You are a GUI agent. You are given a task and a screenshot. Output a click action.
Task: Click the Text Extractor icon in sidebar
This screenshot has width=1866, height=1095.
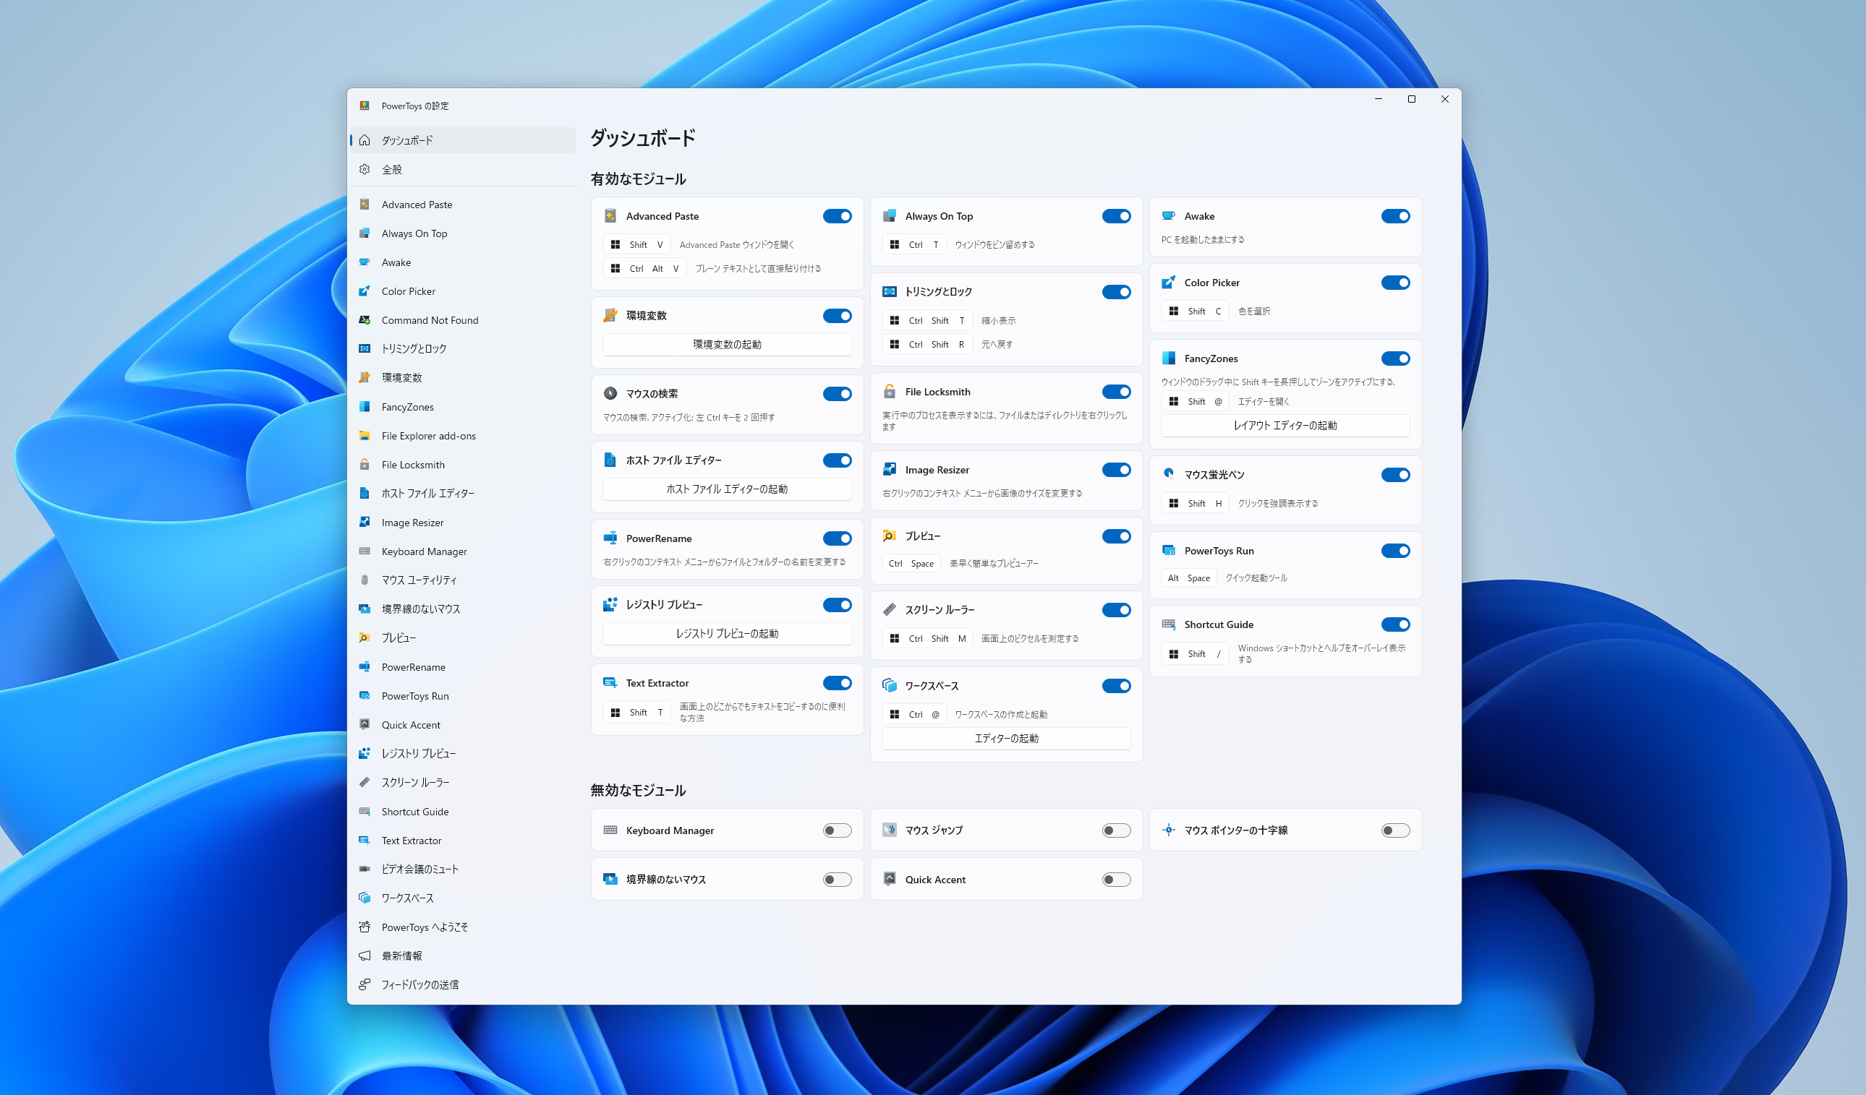coord(365,841)
